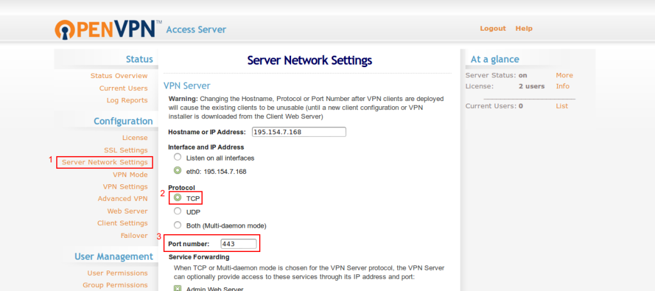
Task: Click the More link beside Server Status
Action: [564, 75]
